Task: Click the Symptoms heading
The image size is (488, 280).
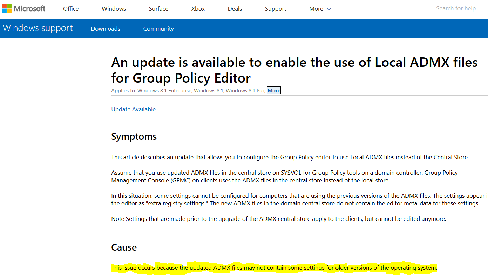Action: click(134, 136)
